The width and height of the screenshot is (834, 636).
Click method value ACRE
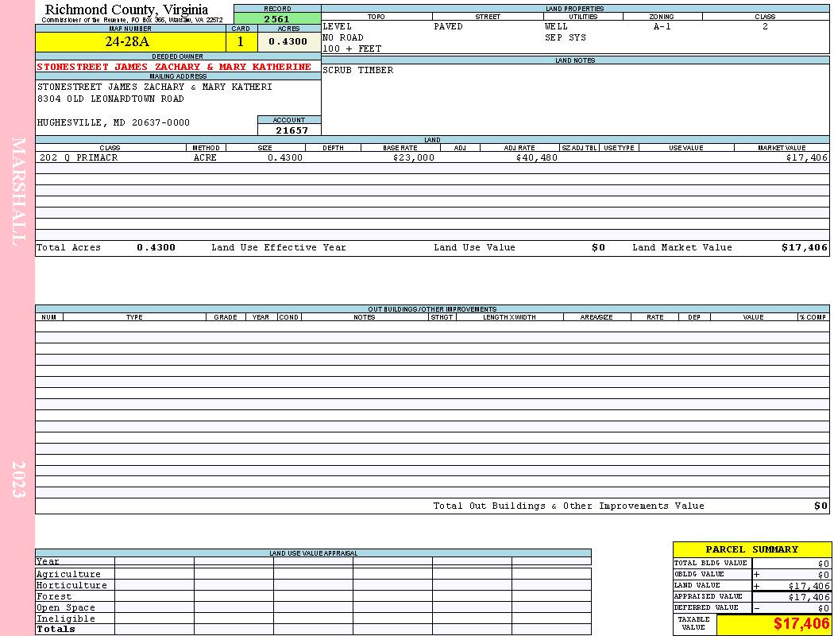pyautogui.click(x=205, y=157)
